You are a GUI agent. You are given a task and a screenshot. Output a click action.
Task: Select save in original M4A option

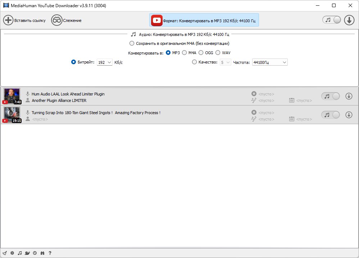(132, 43)
